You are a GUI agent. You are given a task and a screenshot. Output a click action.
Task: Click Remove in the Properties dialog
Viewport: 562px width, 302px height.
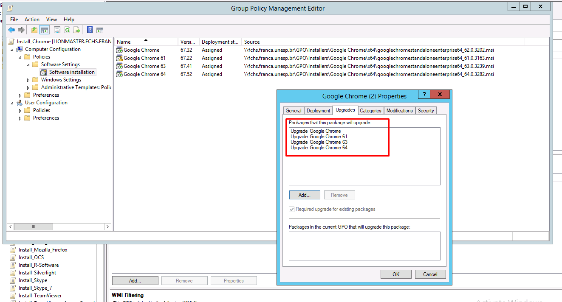339,195
